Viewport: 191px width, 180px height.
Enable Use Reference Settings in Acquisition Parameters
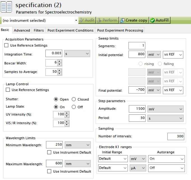(6, 45)
